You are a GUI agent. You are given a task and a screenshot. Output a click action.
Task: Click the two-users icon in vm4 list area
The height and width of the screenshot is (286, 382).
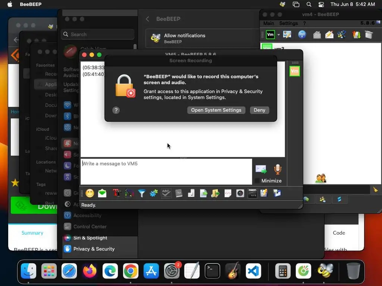coord(321,178)
